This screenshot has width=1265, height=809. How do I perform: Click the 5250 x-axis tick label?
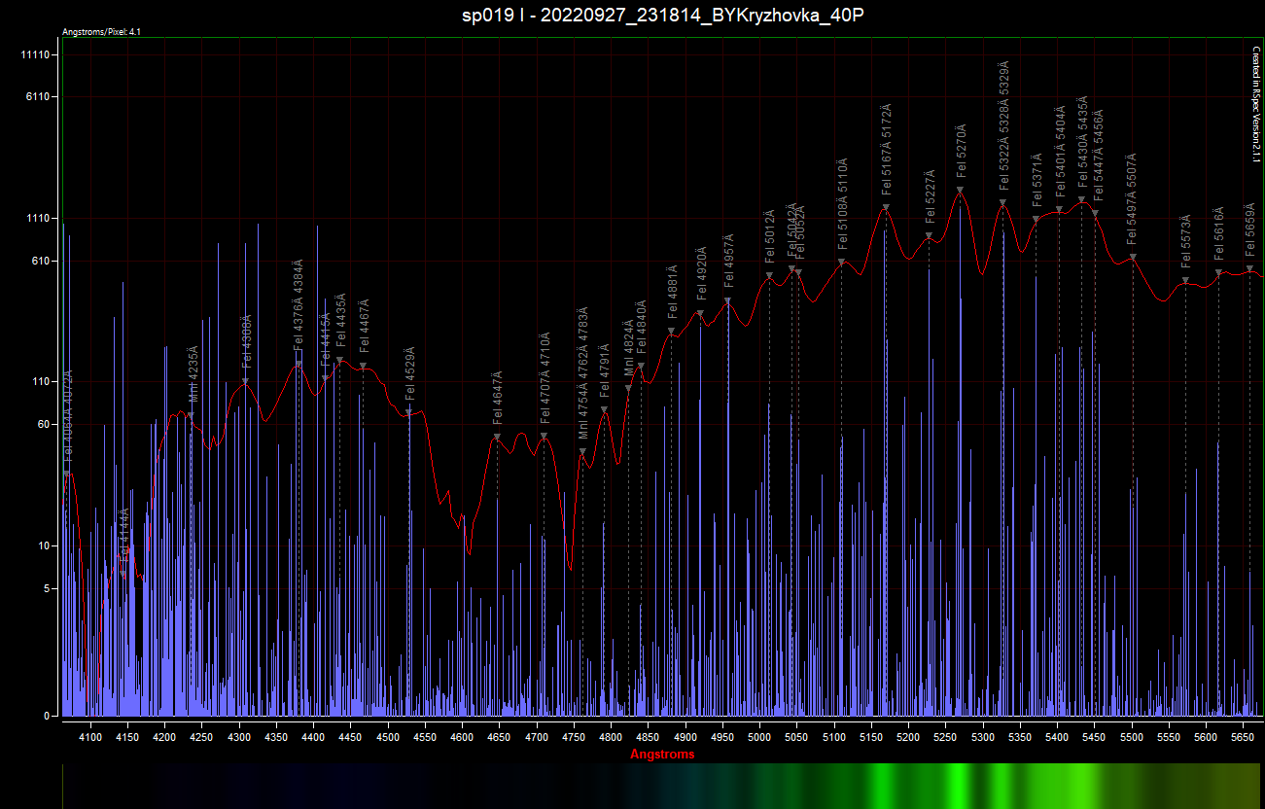[946, 738]
